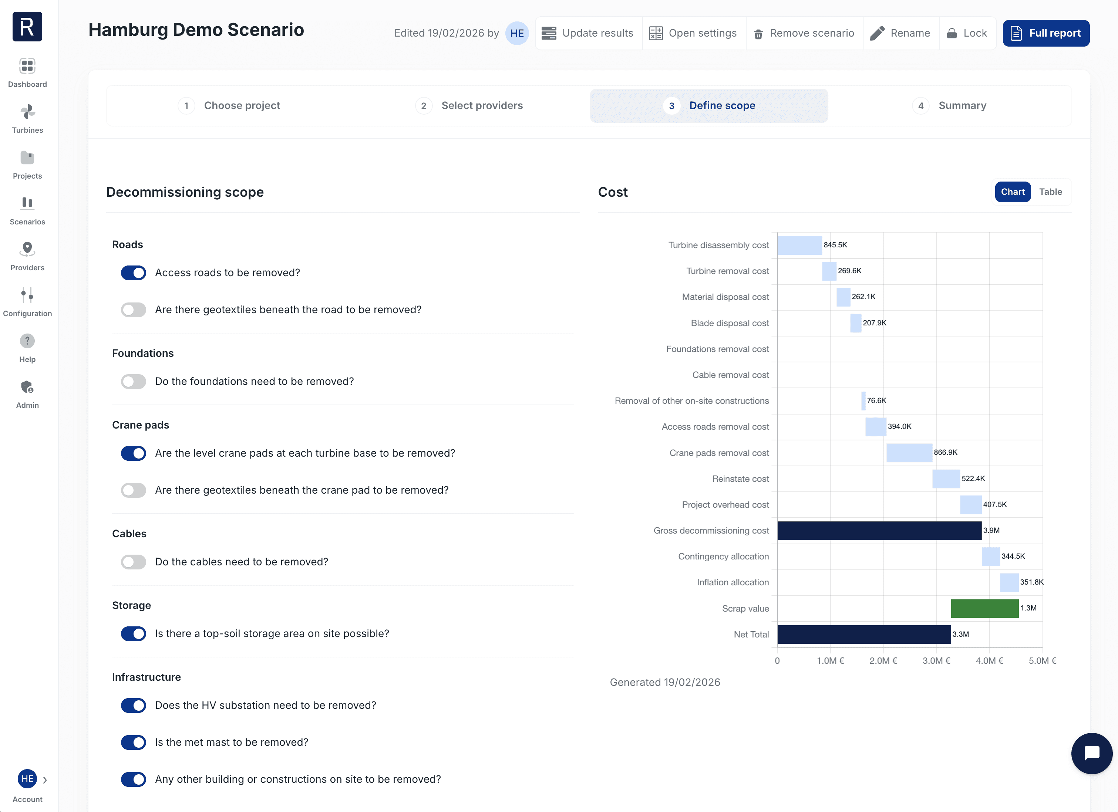Open the chat bubble widget
This screenshot has height=812, width=1118.
coord(1091,753)
